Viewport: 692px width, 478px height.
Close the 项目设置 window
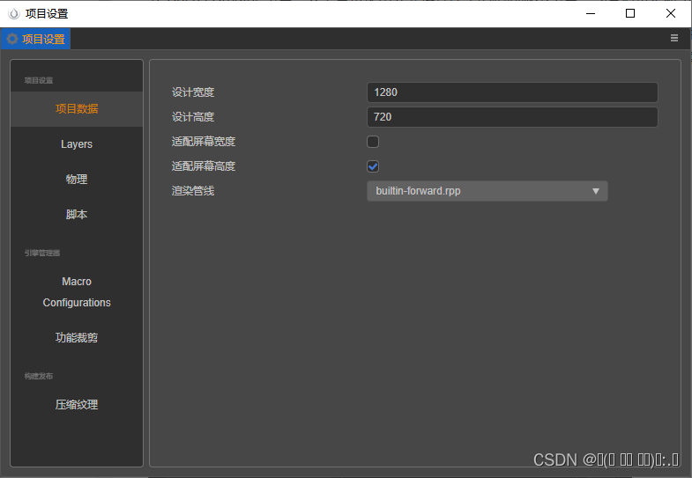tap(671, 14)
